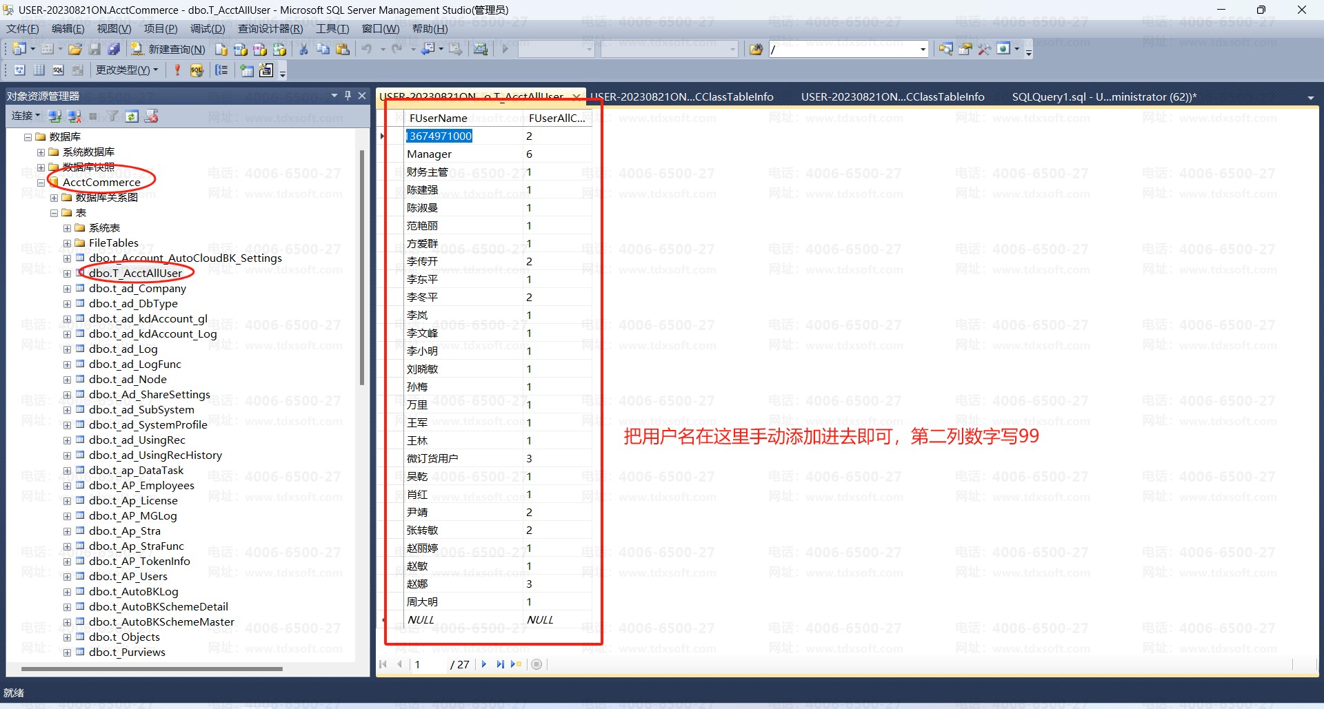Click the New Query (新建查询) button
The width and height of the screenshot is (1324, 709).
pos(168,49)
